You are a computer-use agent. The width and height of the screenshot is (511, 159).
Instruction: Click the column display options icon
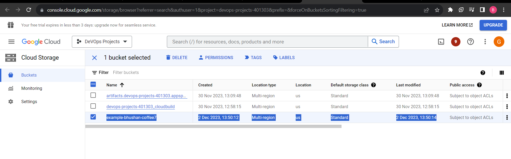[502, 73]
